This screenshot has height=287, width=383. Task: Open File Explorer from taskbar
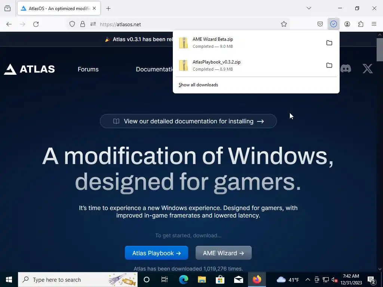coord(202,280)
